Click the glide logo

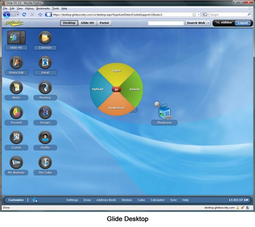(x=14, y=23)
